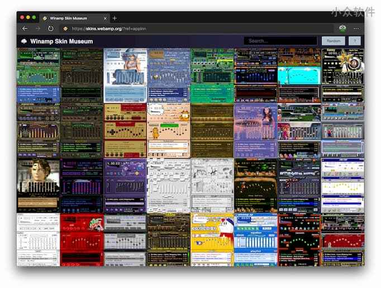Open the red Mountain Dew skin thumbnail

click(x=82, y=240)
